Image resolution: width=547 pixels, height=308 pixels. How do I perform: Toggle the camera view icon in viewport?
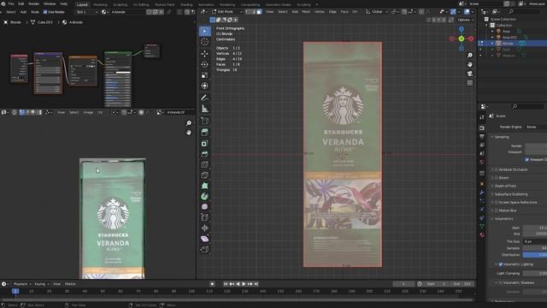pos(470,74)
